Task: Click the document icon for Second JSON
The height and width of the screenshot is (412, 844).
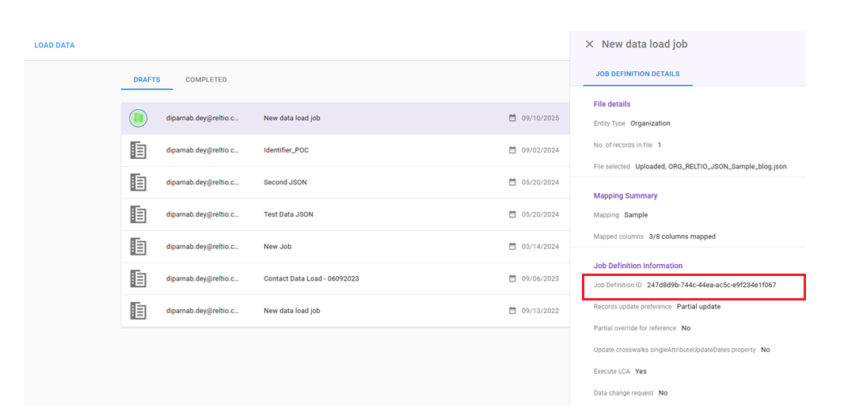Action: [x=139, y=183]
